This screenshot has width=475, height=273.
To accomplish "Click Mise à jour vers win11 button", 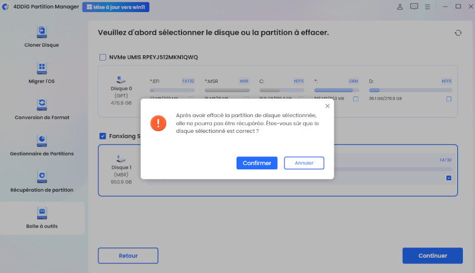I will 116,7.
